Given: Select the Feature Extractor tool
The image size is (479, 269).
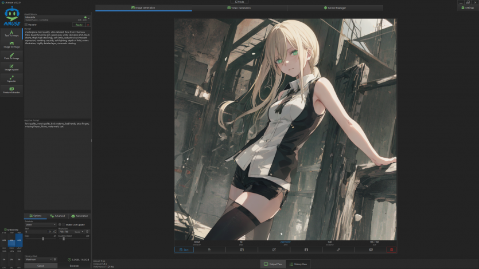Looking at the screenshot, I should pyautogui.click(x=11, y=89).
